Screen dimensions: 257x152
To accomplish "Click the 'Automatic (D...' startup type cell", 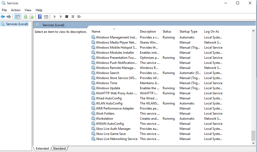I will (190, 73).
